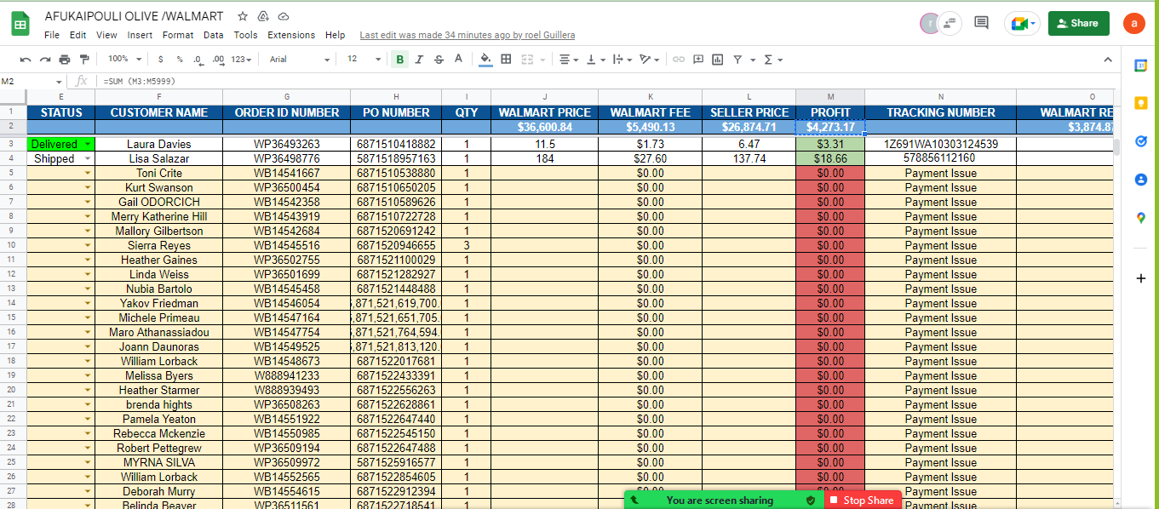This screenshot has height=509, width=1159.
Task: Open the Google Meet call button
Action: pyautogui.click(x=1022, y=23)
